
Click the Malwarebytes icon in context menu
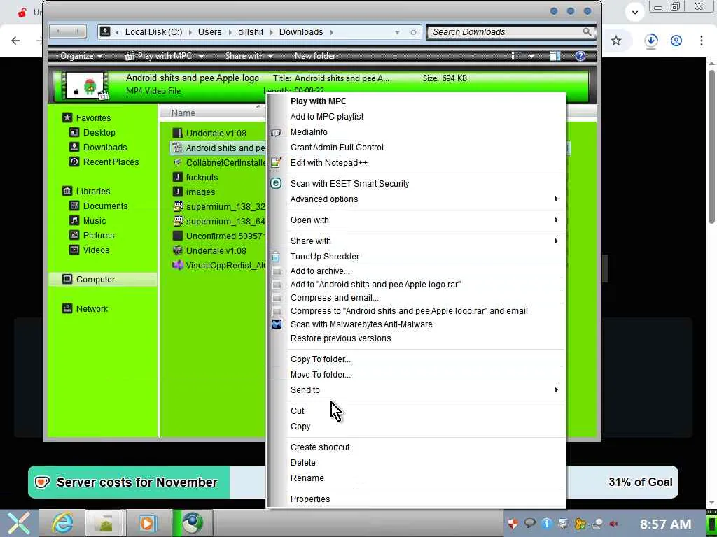277,324
